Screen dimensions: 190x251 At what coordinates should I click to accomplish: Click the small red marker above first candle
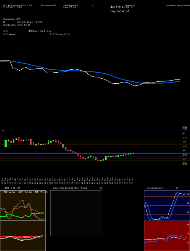pyautogui.click(x=3, y=131)
